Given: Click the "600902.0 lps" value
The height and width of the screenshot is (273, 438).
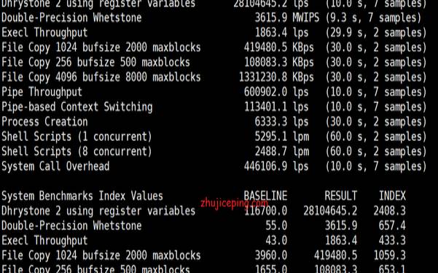Looking at the screenshot, I should point(276,92).
